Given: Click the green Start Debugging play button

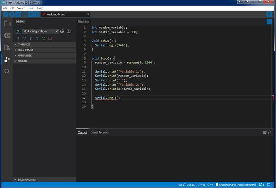Looking at the screenshot, I should coord(17,31).
